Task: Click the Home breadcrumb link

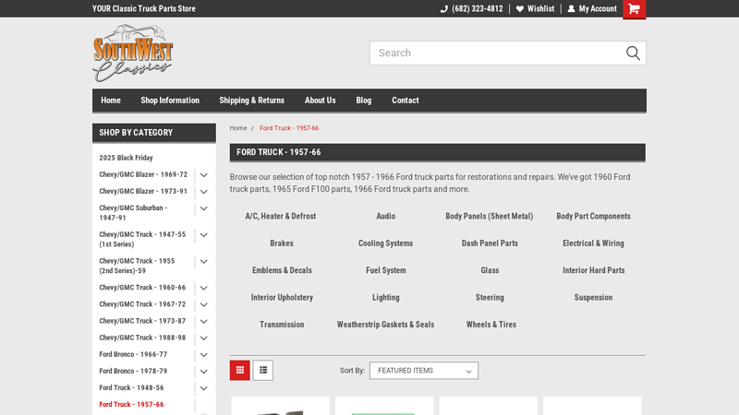Action: (x=238, y=128)
